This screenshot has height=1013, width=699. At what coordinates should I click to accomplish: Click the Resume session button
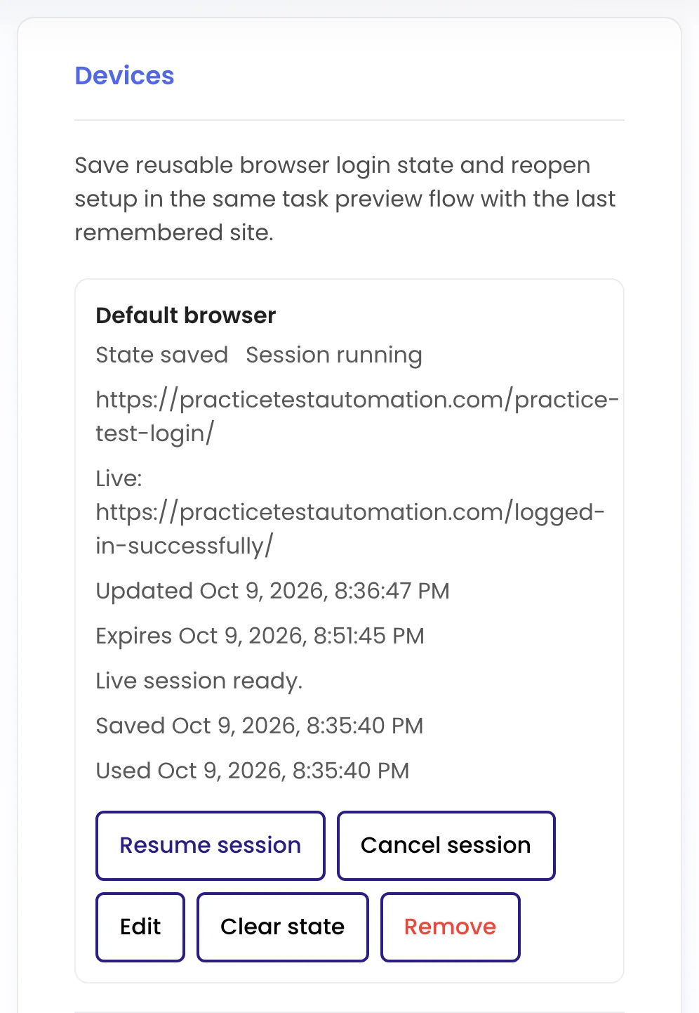211,845
